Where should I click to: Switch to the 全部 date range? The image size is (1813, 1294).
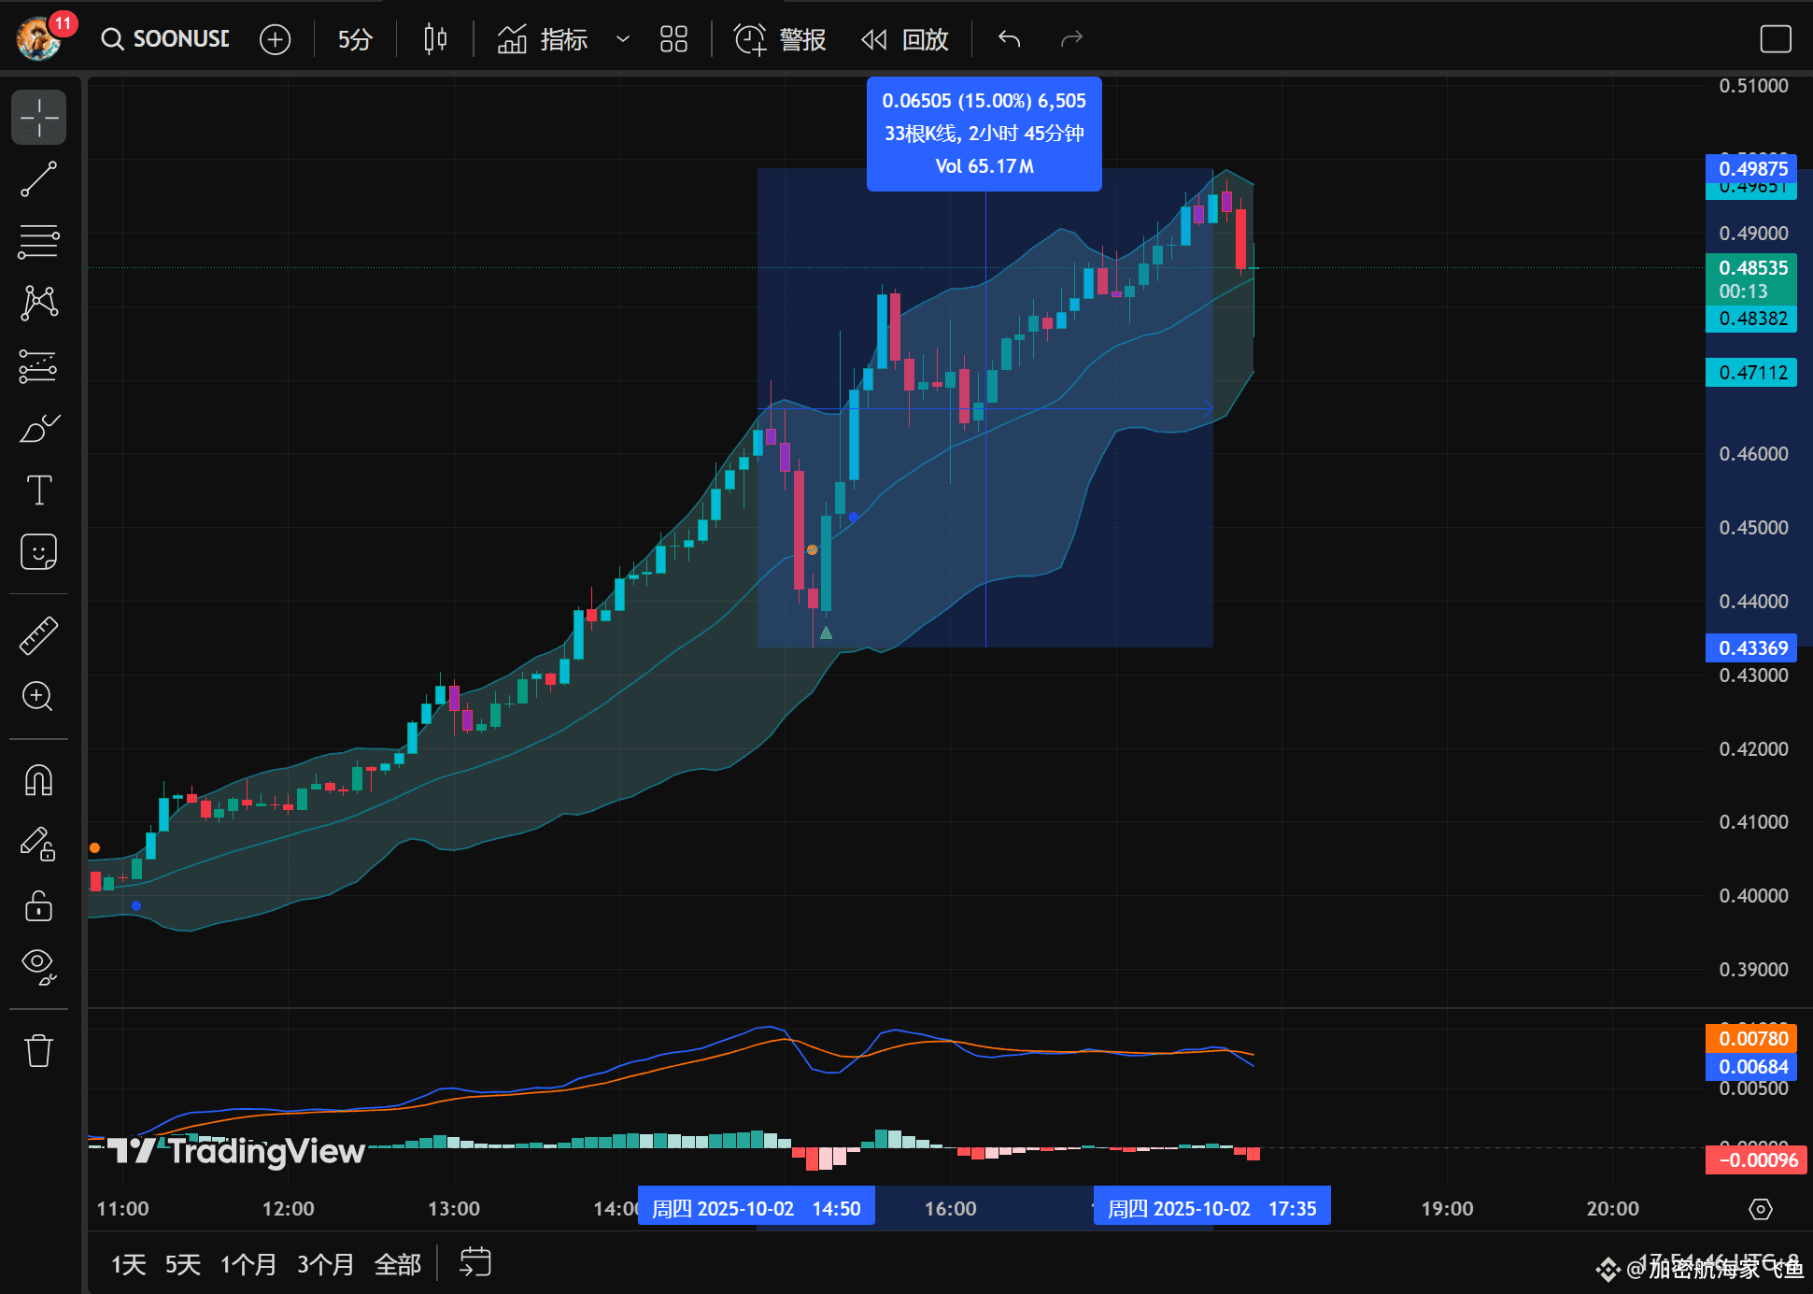[x=397, y=1264]
